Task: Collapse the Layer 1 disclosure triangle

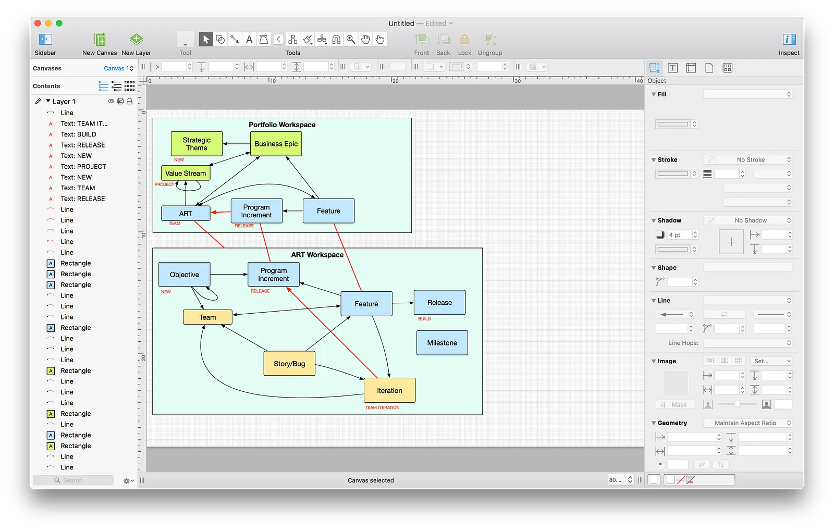Action: 48,101
